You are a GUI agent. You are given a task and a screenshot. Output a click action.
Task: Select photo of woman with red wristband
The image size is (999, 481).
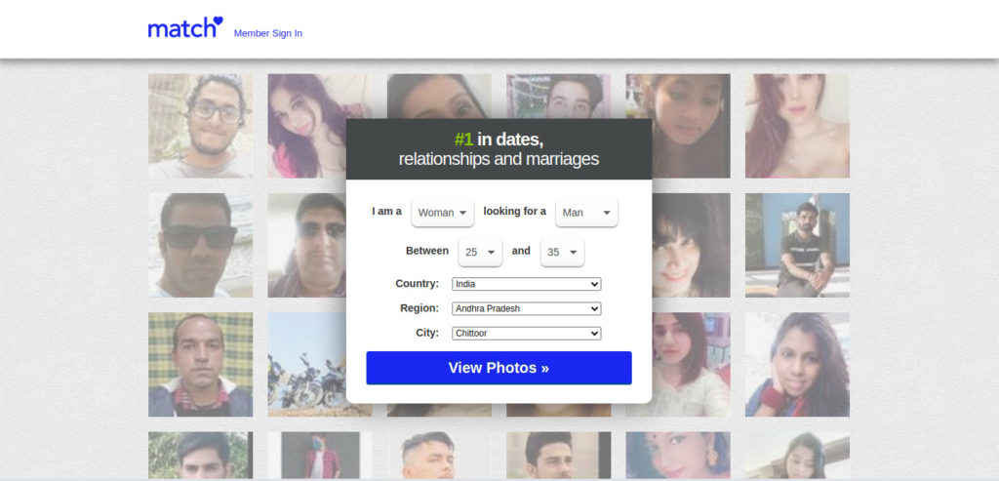click(x=797, y=365)
